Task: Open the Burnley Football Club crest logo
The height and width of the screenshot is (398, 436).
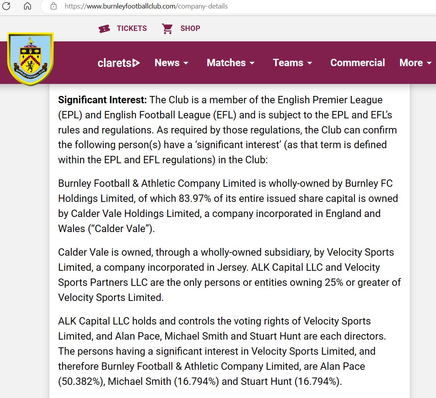Action: (x=30, y=58)
